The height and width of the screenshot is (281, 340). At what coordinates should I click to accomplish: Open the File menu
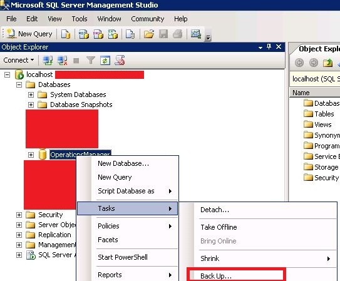point(11,19)
